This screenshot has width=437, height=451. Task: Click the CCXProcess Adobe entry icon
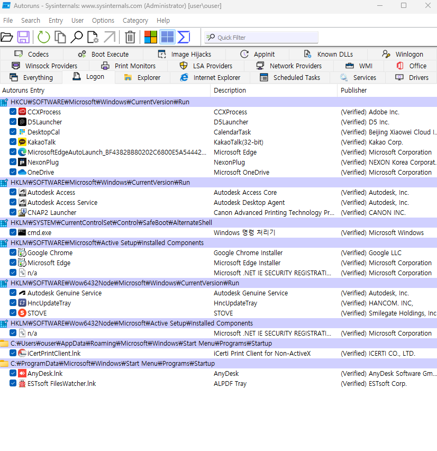click(22, 112)
